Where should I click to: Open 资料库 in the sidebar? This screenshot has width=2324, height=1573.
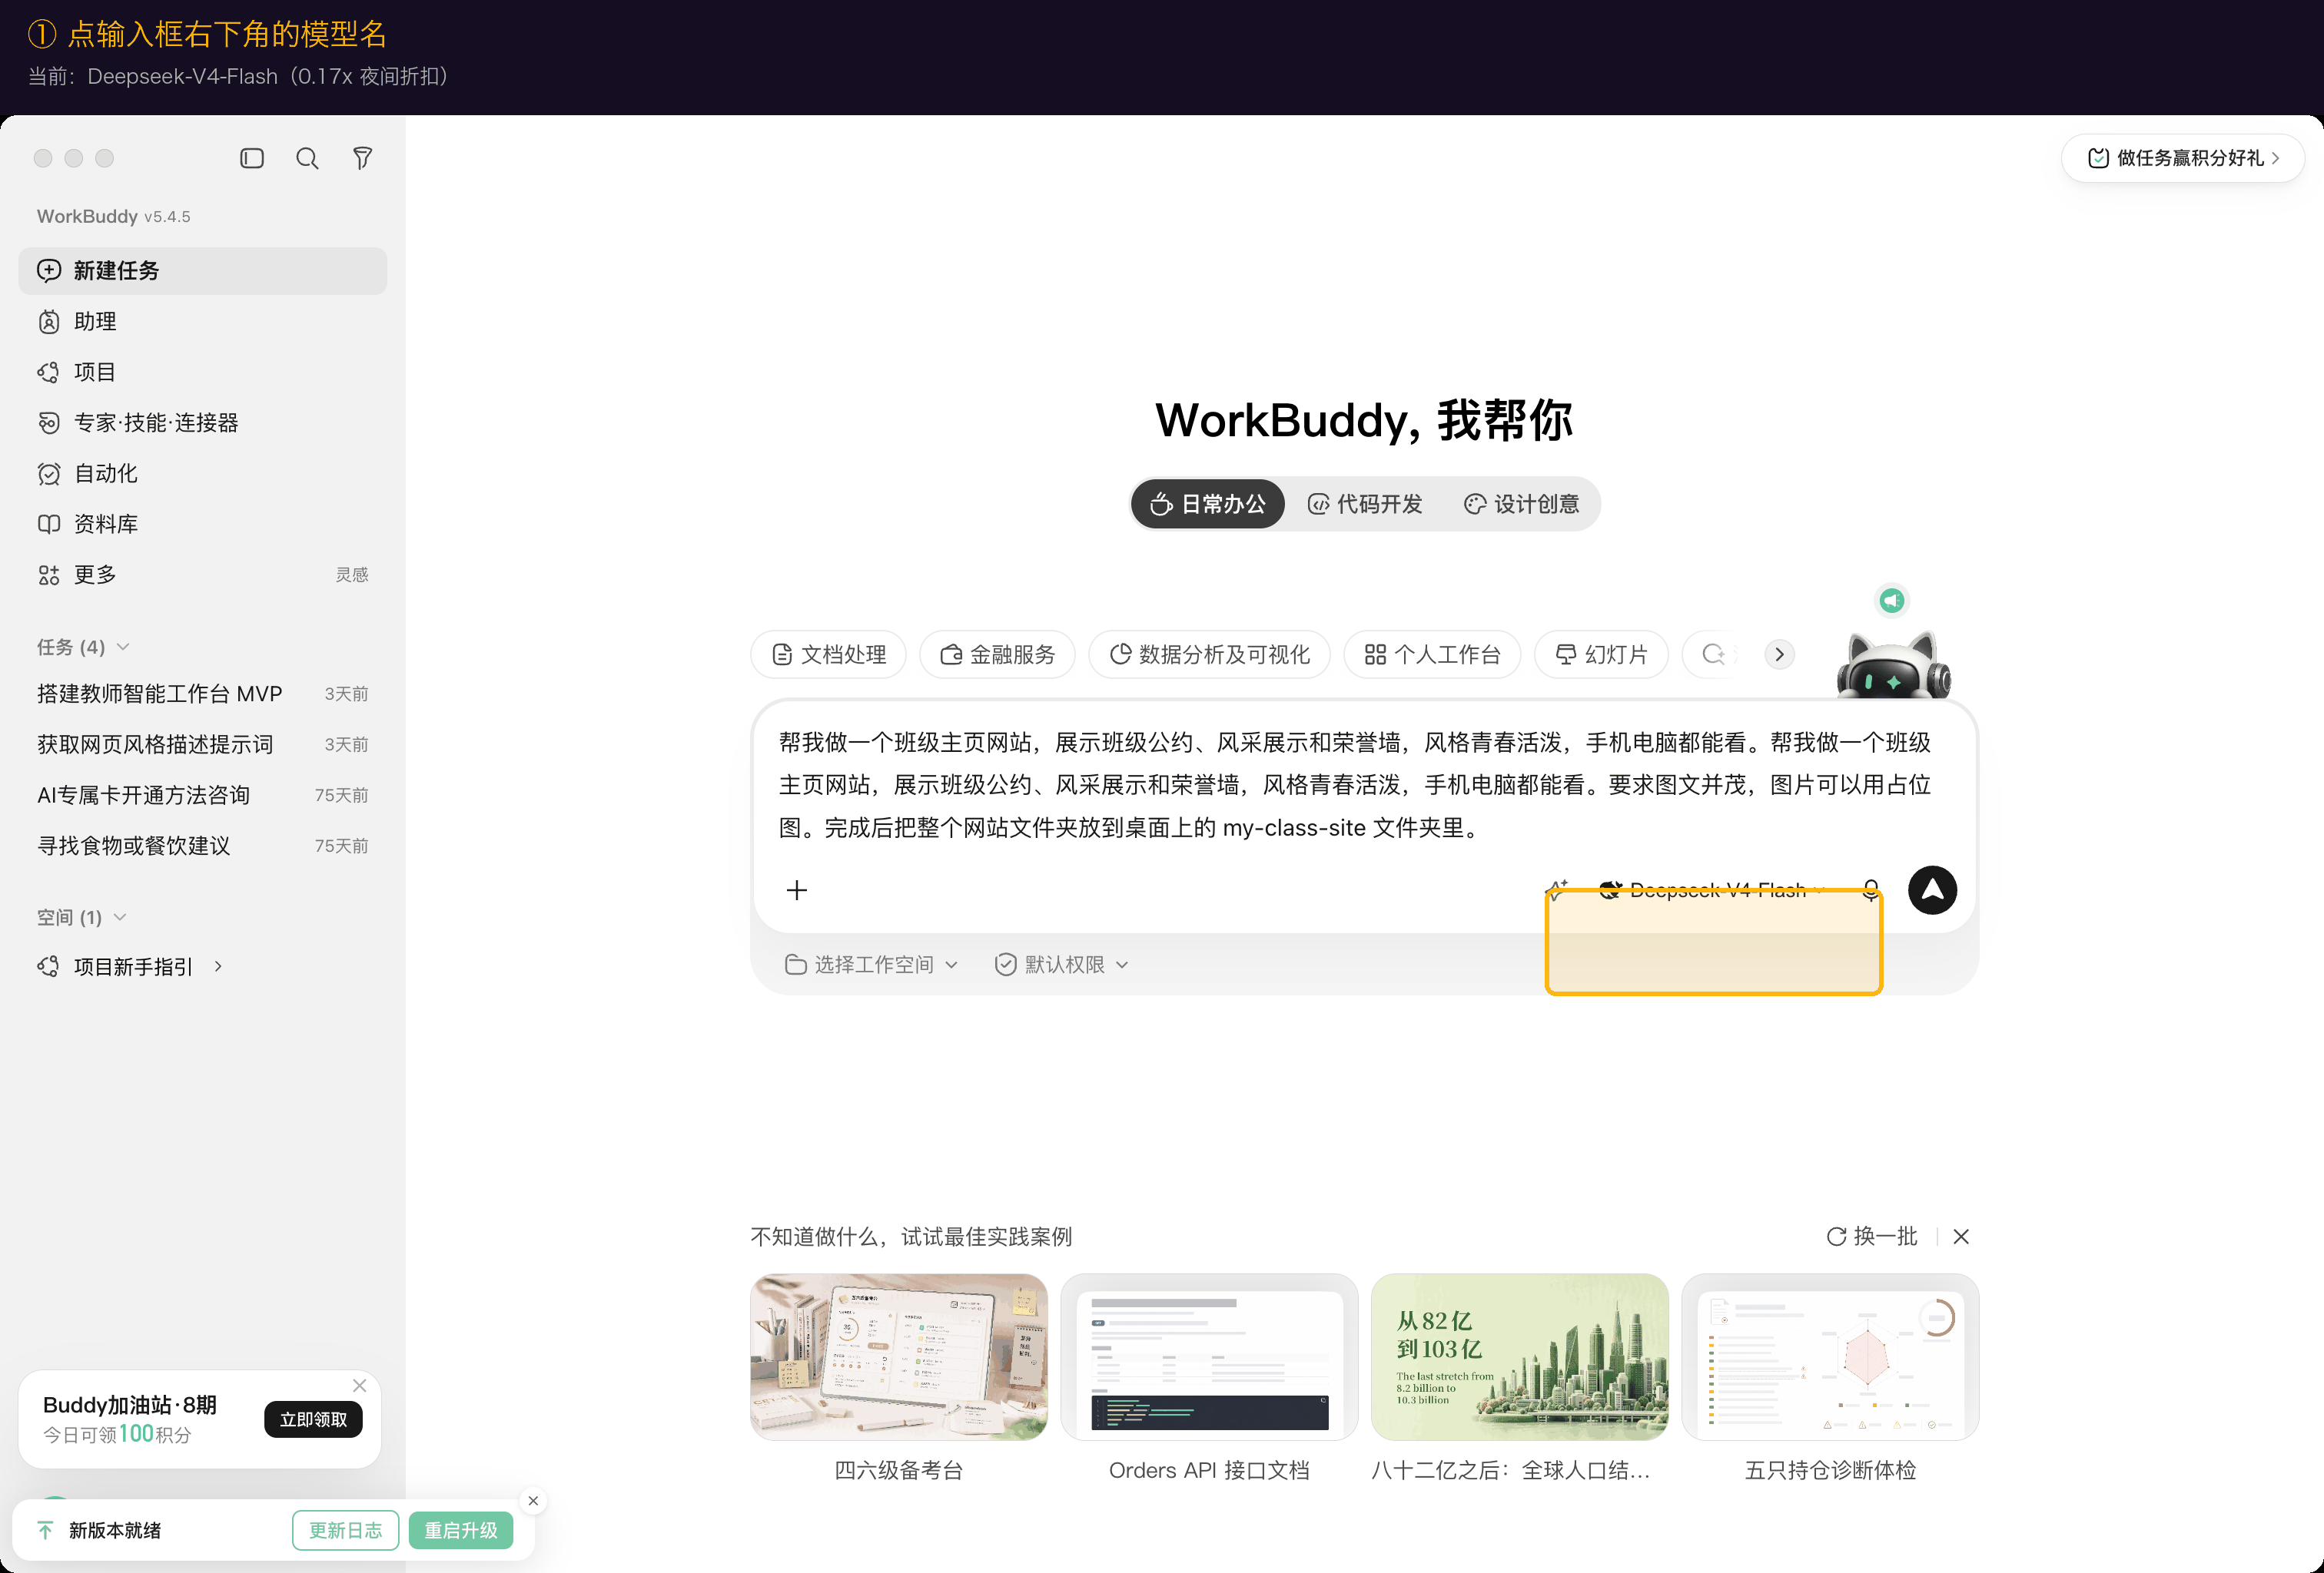coord(202,524)
